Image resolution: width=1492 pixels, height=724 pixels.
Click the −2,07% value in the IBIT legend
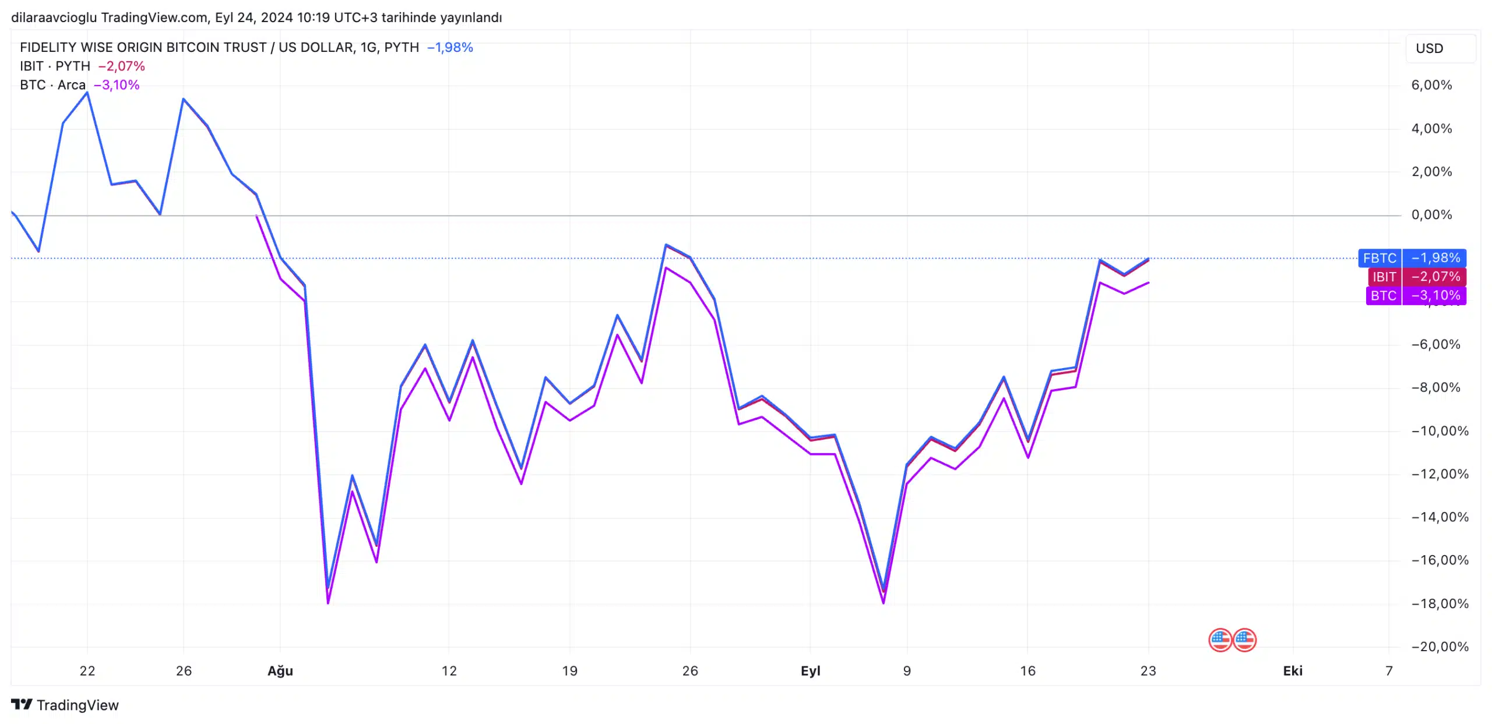coord(121,66)
